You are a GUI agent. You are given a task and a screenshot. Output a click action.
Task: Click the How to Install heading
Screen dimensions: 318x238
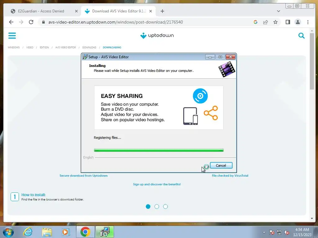pyautogui.click(x=34, y=195)
